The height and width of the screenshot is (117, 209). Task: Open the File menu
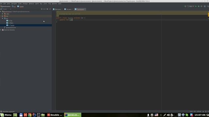[1, 4]
